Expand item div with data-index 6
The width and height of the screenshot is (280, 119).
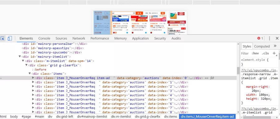point(33,103)
